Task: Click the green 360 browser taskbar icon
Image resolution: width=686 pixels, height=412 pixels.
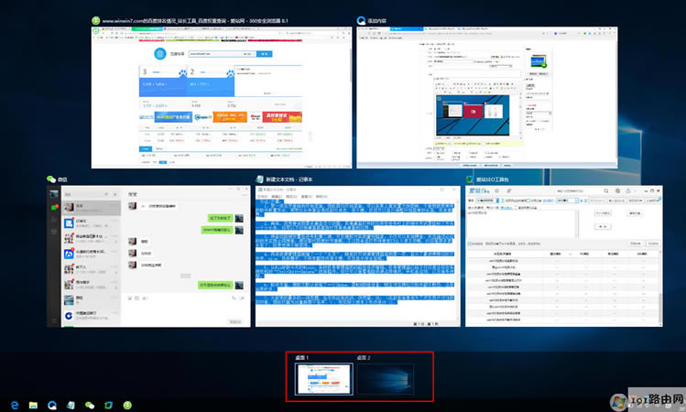Action: tap(126, 404)
